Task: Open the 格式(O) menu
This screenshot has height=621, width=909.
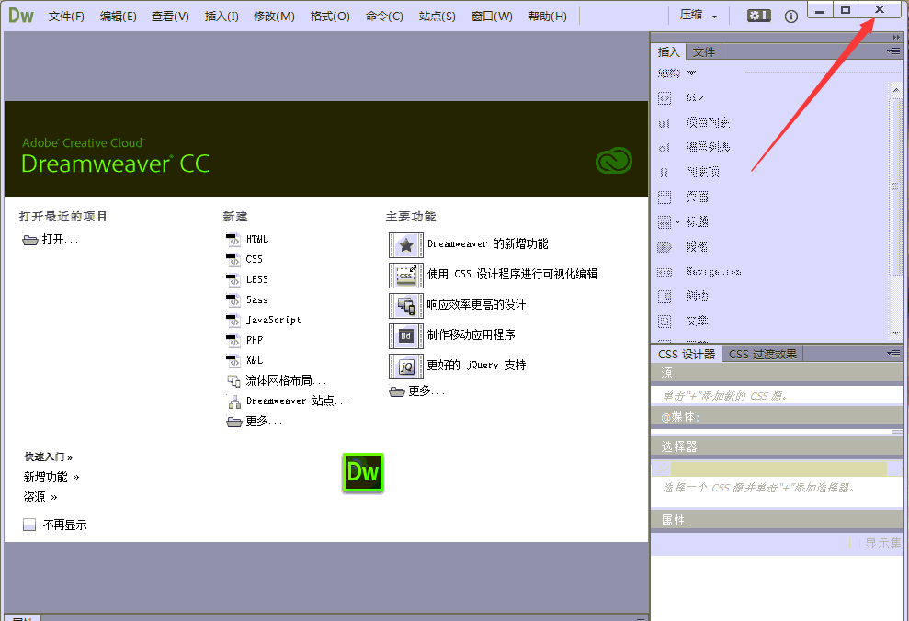Action: [x=330, y=17]
